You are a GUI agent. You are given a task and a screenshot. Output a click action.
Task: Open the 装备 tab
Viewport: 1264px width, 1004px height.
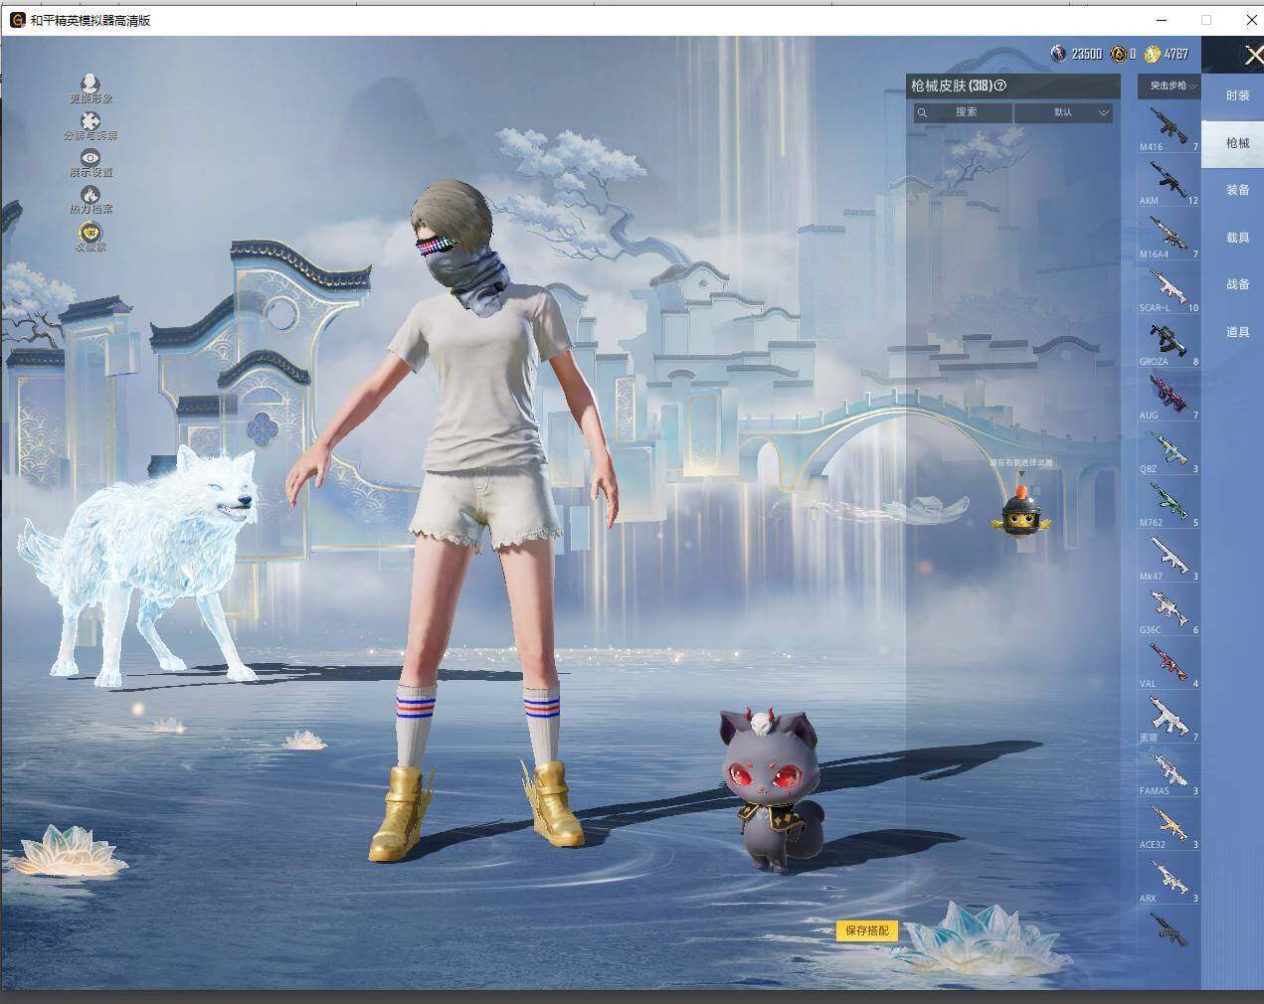[x=1237, y=190]
